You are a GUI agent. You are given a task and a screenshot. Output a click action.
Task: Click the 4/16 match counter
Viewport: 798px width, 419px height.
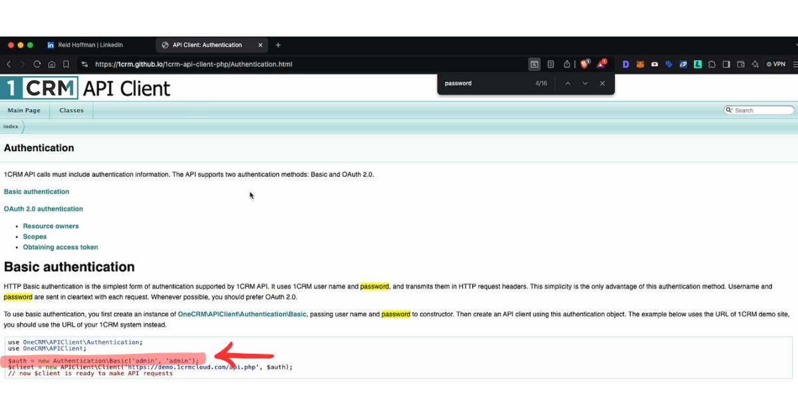click(x=541, y=84)
